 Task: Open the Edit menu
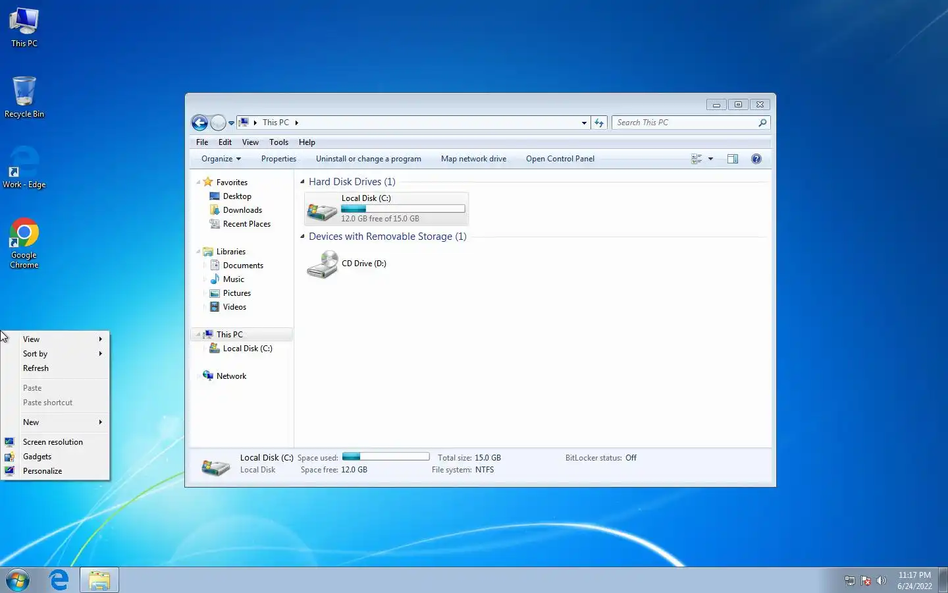[225, 142]
